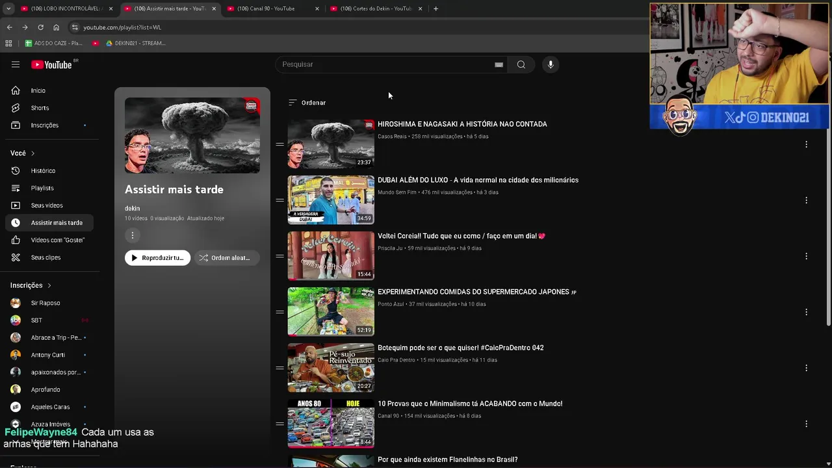
Task: Click Mundo Sem Fim channel name
Action: pyautogui.click(x=397, y=192)
